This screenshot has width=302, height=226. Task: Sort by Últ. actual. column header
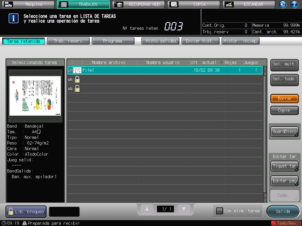(x=206, y=62)
